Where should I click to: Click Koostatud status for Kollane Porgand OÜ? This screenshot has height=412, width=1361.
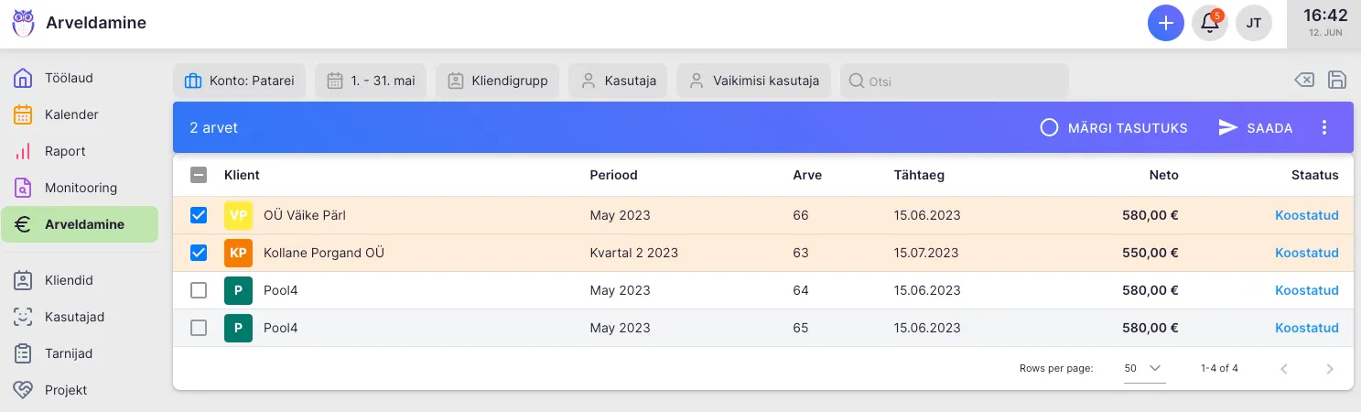1306,253
